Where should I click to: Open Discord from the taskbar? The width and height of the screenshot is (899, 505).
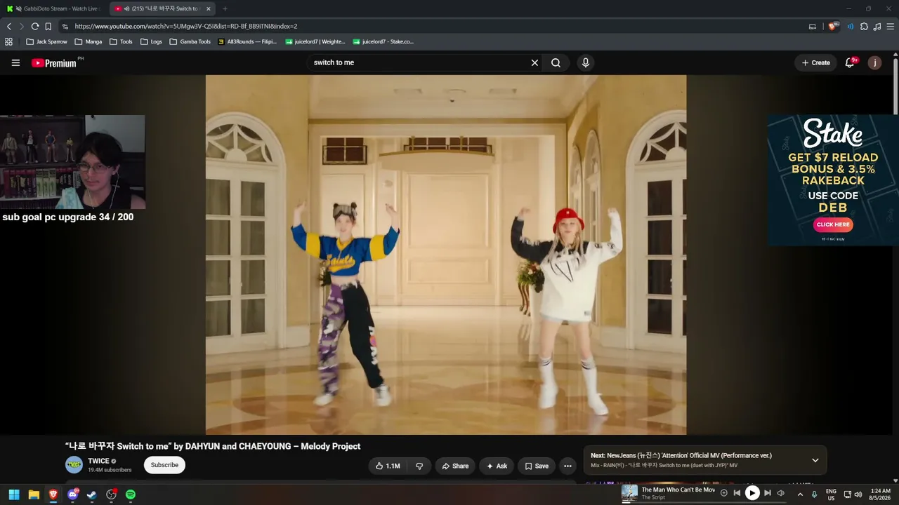click(72, 494)
